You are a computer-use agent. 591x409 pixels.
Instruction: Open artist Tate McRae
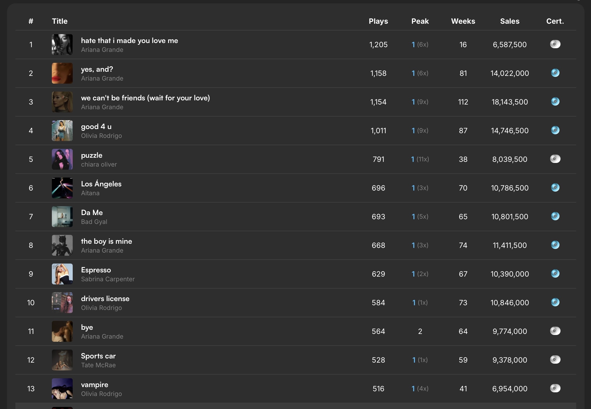pyautogui.click(x=98, y=365)
